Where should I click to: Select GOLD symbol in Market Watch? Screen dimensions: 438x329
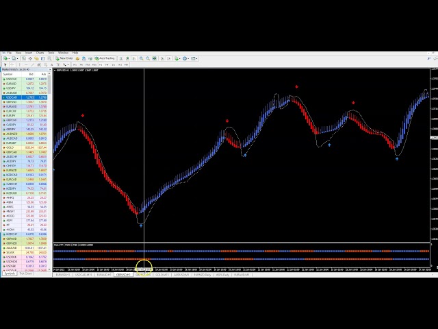[10, 147]
